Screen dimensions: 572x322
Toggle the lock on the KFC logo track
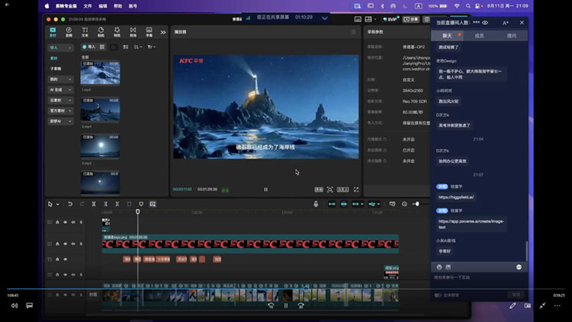pos(57,243)
